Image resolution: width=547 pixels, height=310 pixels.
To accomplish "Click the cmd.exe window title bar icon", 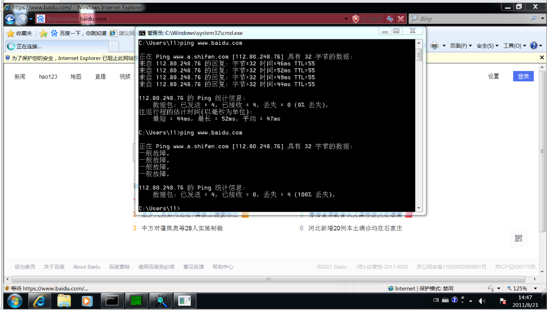I will pos(142,33).
